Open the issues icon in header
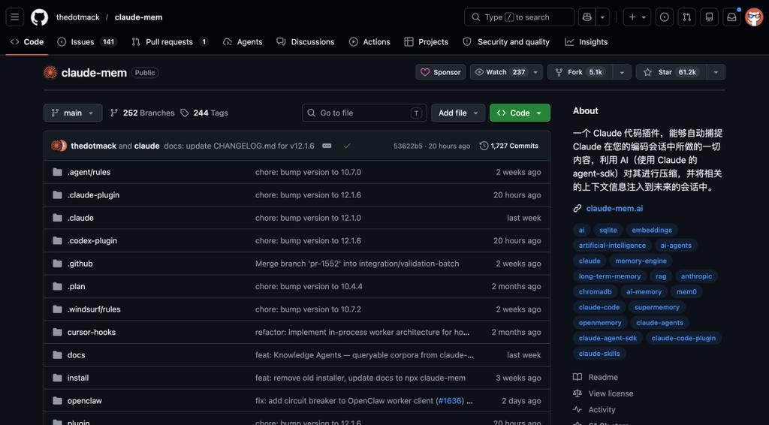 (x=664, y=17)
